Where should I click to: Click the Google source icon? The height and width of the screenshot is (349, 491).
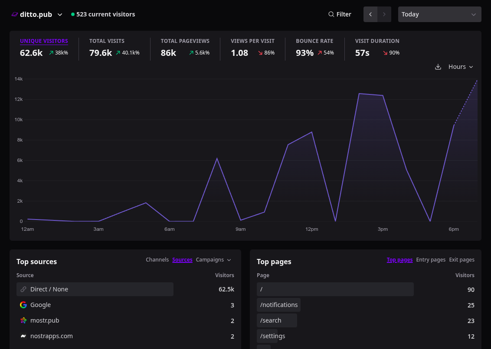pyautogui.click(x=23, y=305)
